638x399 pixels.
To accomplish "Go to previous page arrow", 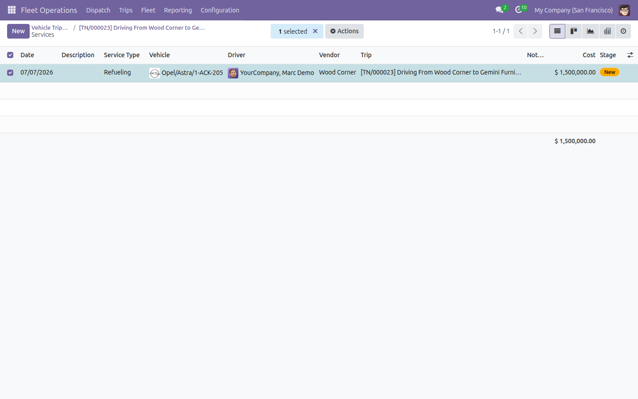I will point(521,31).
